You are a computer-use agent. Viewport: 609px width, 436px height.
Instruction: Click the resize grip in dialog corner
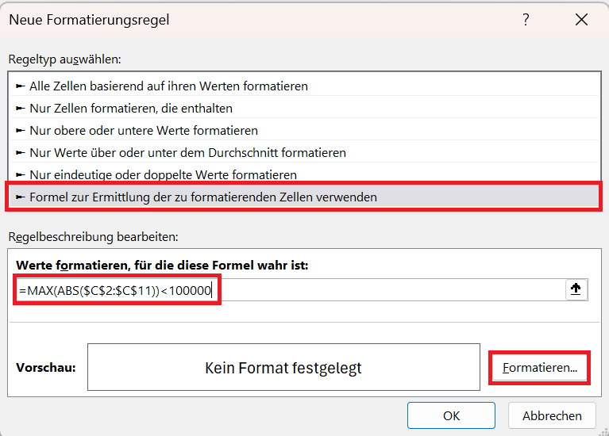[x=603, y=431]
